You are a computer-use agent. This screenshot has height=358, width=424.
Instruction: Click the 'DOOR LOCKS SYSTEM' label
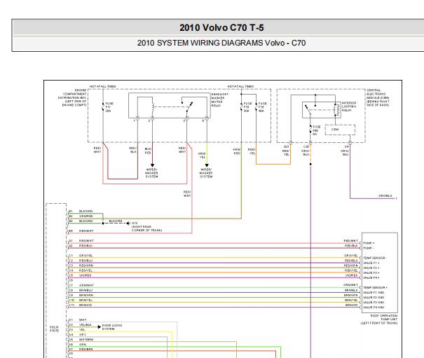112,327
